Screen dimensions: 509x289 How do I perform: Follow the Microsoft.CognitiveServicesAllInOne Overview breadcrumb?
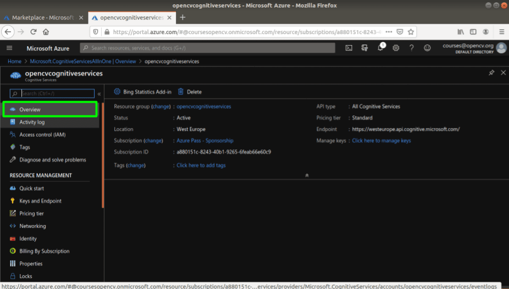pyautogui.click(x=83, y=62)
